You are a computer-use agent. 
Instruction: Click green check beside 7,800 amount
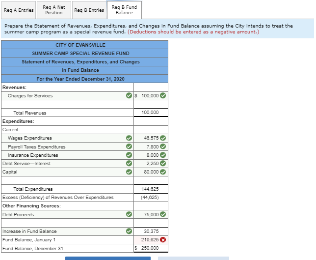[x=163, y=146]
